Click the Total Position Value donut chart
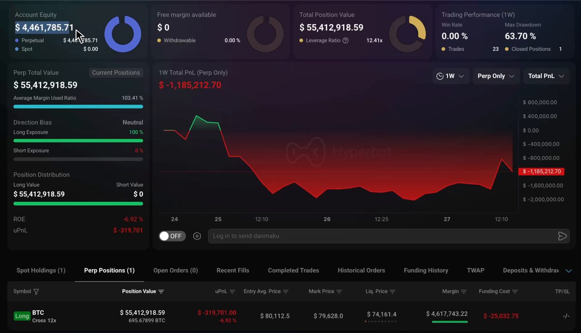Screen dimensions: 581x333 [x=408, y=34]
